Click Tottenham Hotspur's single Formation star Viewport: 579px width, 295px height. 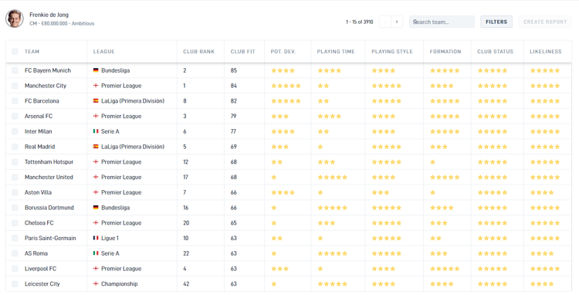[433, 161]
